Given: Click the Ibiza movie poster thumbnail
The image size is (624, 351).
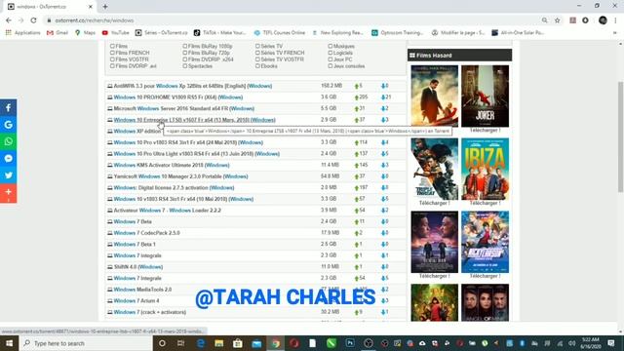Looking at the screenshot, I should coord(485,169).
